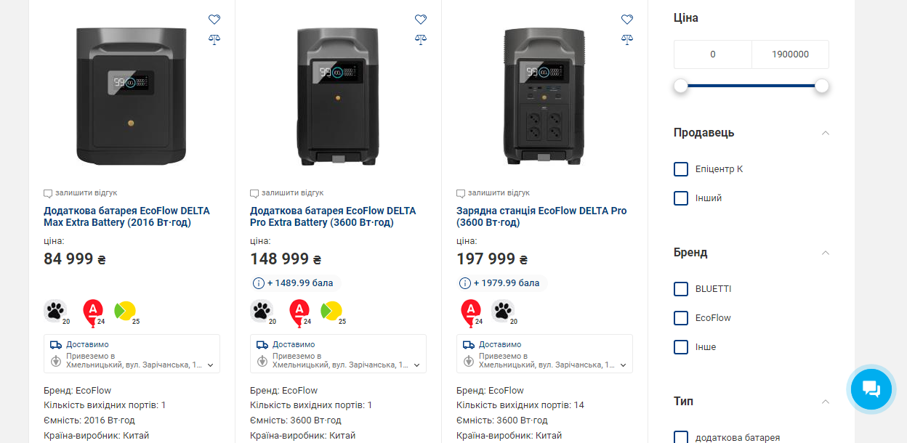Expand delivery options for DELTA Max battery

[211, 365]
